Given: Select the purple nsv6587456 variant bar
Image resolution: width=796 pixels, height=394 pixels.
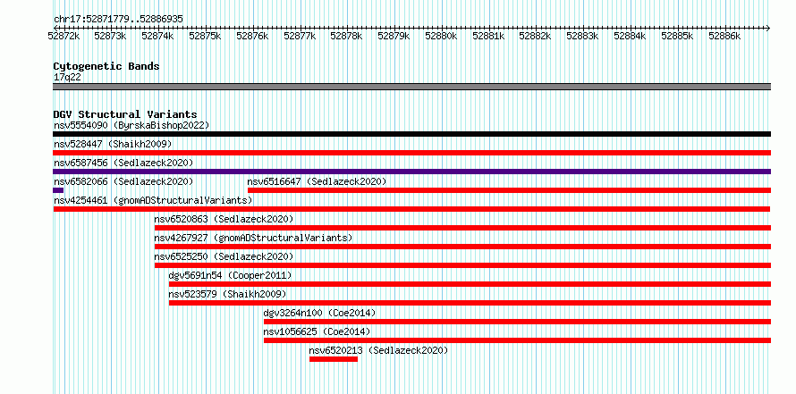Looking at the screenshot, I should [x=412, y=172].
